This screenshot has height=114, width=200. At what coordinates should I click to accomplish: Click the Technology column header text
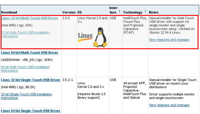click(133, 12)
